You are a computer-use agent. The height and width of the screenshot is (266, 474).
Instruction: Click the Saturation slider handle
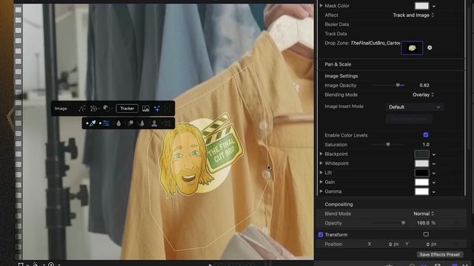tap(388, 145)
